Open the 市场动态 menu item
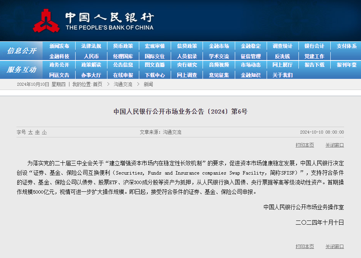The width and height of the screenshot is (361, 258). click(x=251, y=65)
